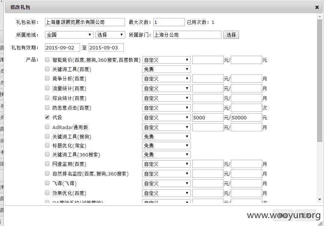Check 飞得(飞得) checkbox
This screenshot has height=226, width=324.
point(47,183)
